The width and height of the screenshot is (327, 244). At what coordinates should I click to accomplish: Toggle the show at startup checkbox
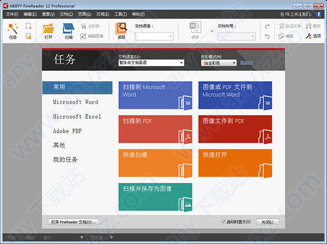click(x=223, y=222)
